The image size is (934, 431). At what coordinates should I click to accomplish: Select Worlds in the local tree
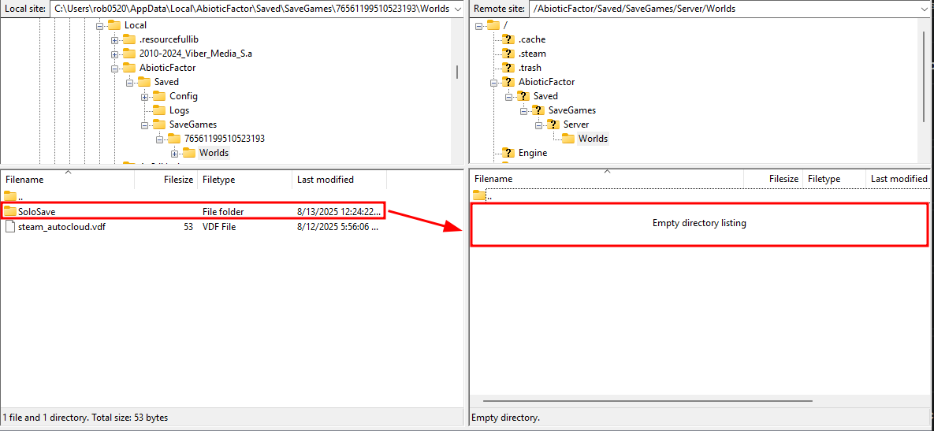click(214, 153)
